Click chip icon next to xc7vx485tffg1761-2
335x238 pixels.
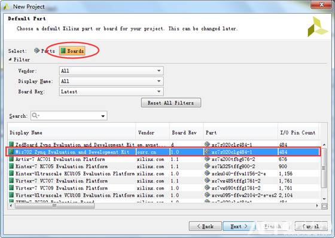pos(207,181)
